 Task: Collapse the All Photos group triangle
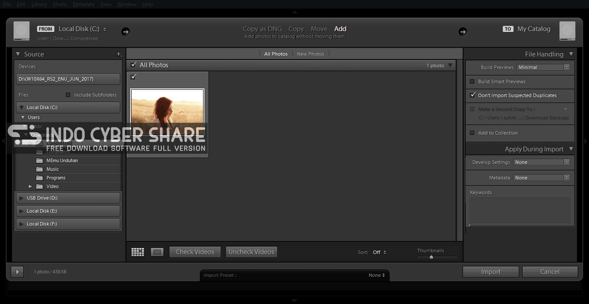tap(451, 65)
